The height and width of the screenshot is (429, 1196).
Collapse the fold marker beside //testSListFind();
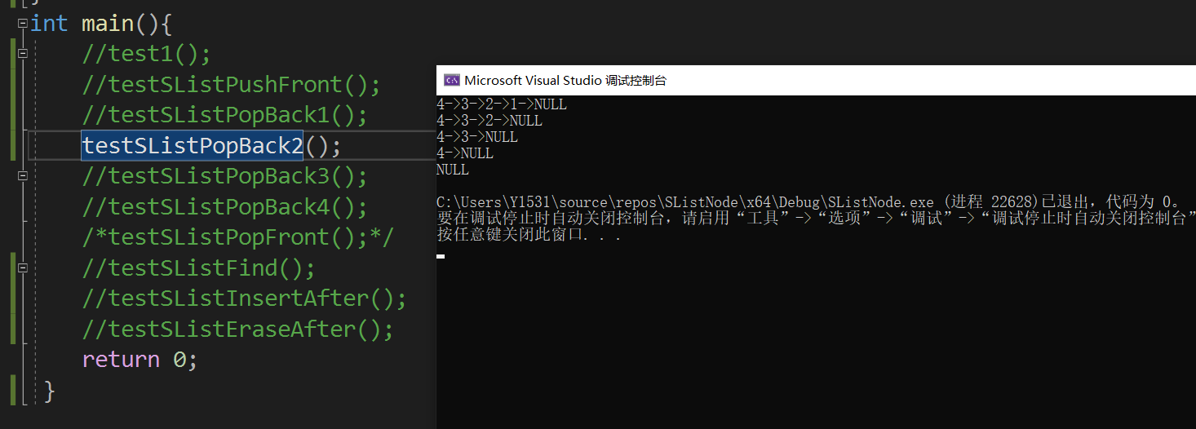(22, 268)
